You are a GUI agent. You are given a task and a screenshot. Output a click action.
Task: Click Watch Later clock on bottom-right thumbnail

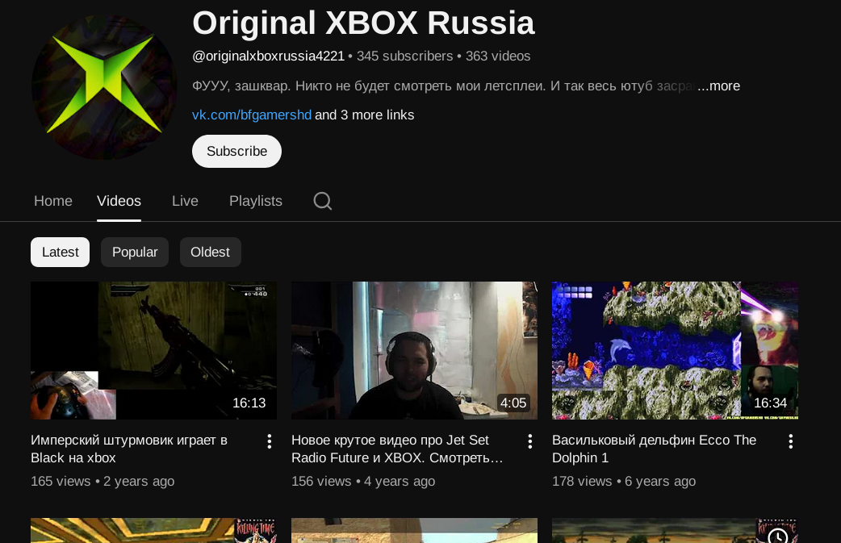tap(777, 536)
